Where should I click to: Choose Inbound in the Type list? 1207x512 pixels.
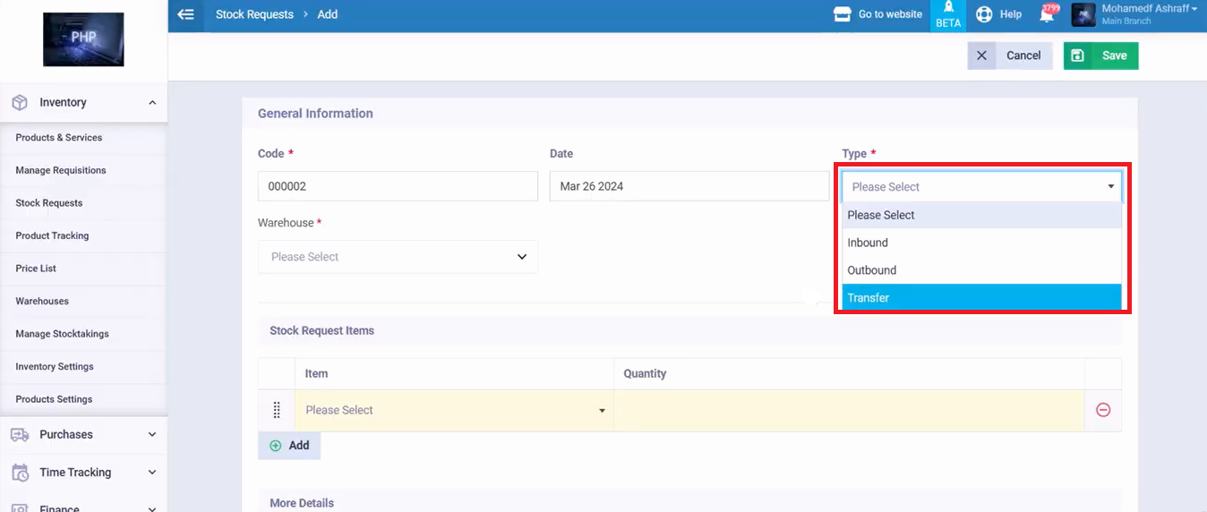[980, 243]
